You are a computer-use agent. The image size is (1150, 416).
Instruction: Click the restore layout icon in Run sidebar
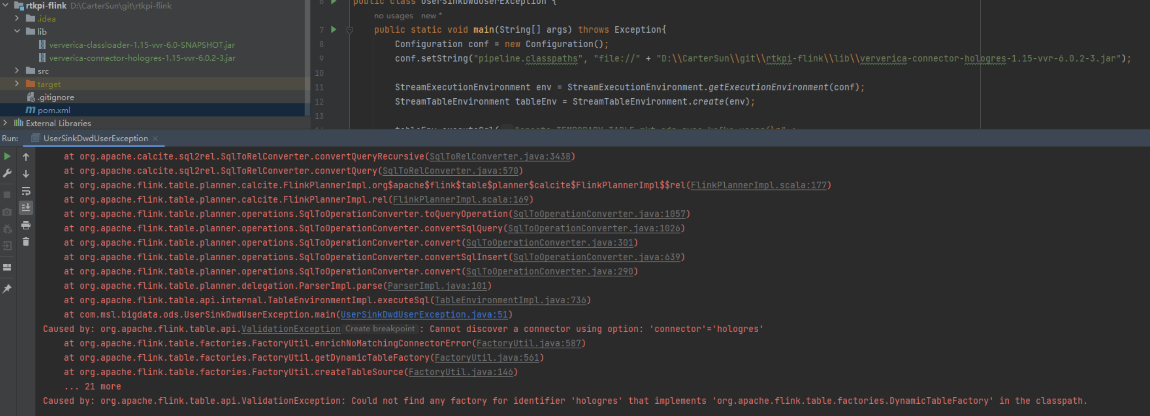coord(7,268)
